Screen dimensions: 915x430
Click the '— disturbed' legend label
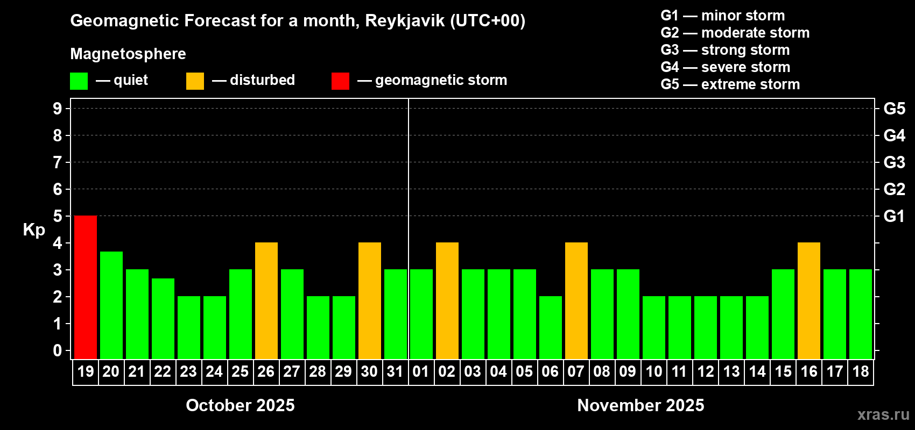click(x=254, y=80)
